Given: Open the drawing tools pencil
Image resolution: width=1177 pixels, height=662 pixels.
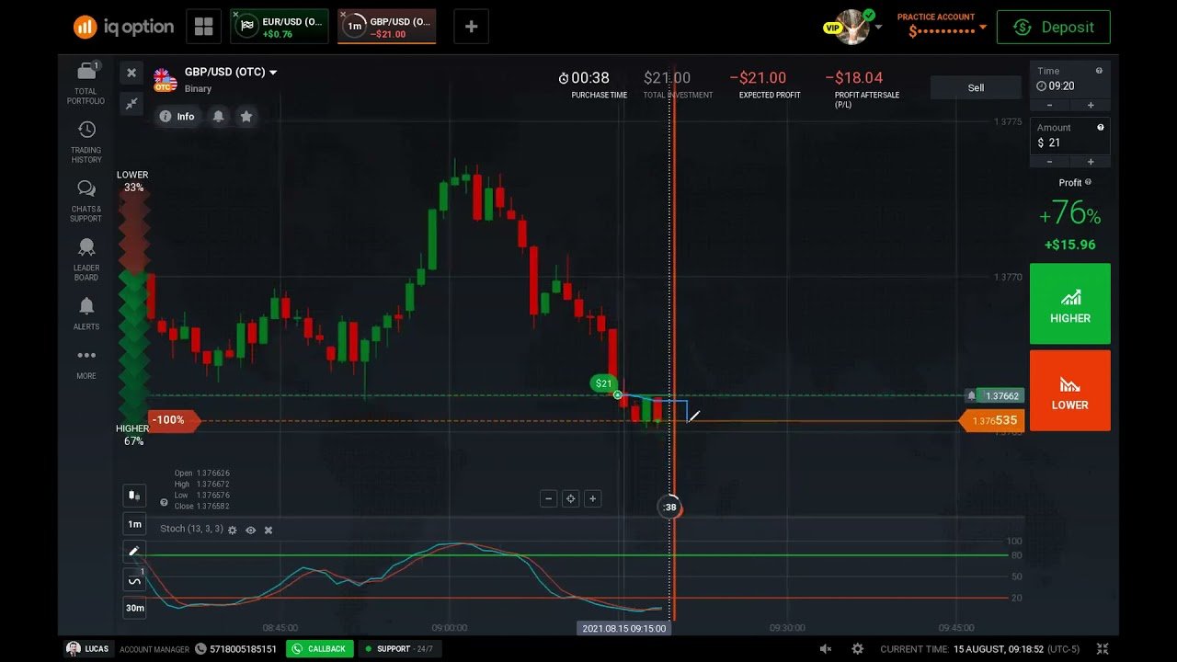Looking at the screenshot, I should 134,552.
